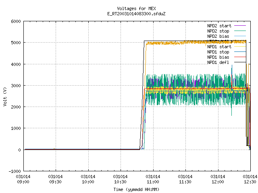Click the 5000 y-axis tick label

(16, 43)
